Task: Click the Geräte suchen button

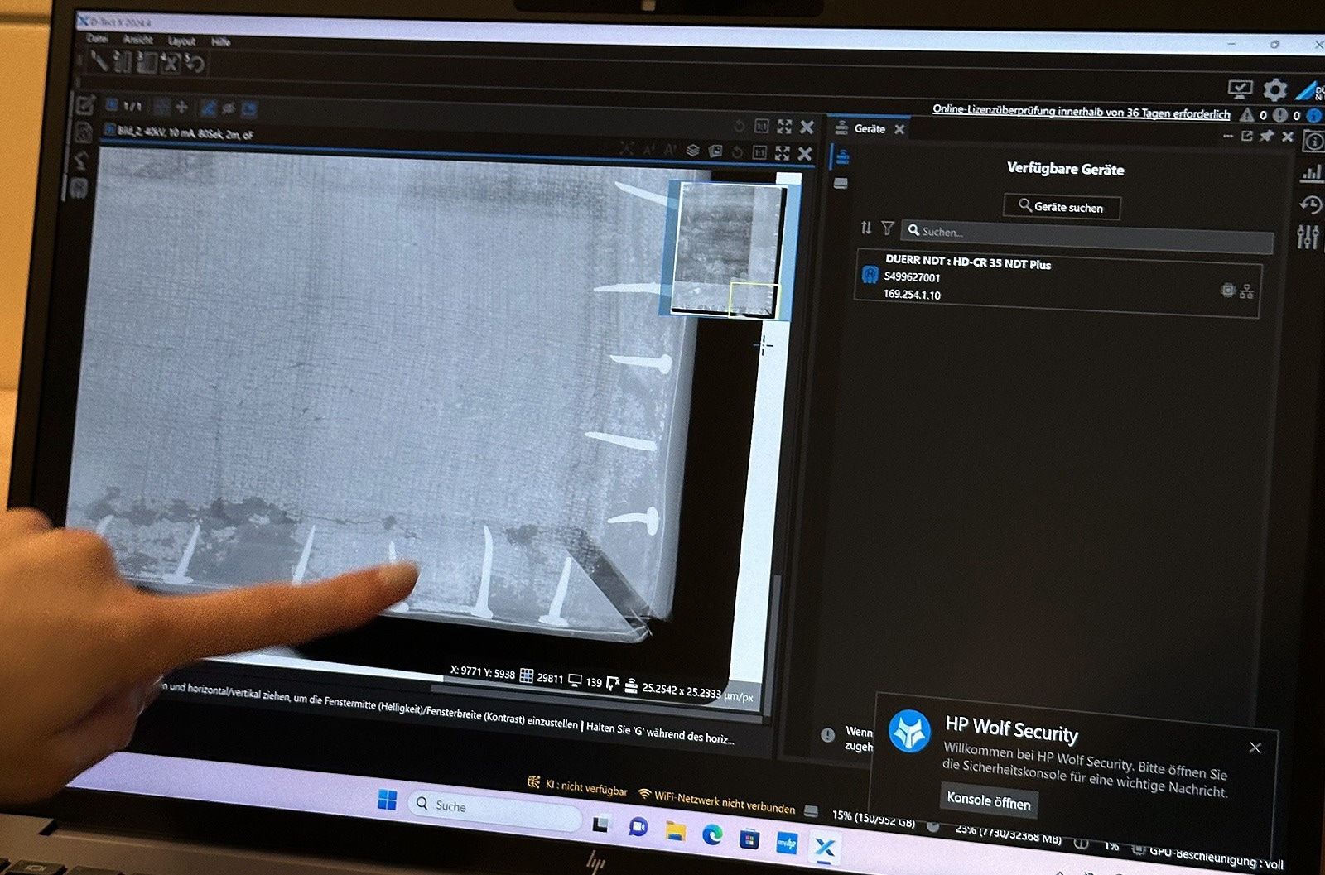Action: [x=1062, y=207]
